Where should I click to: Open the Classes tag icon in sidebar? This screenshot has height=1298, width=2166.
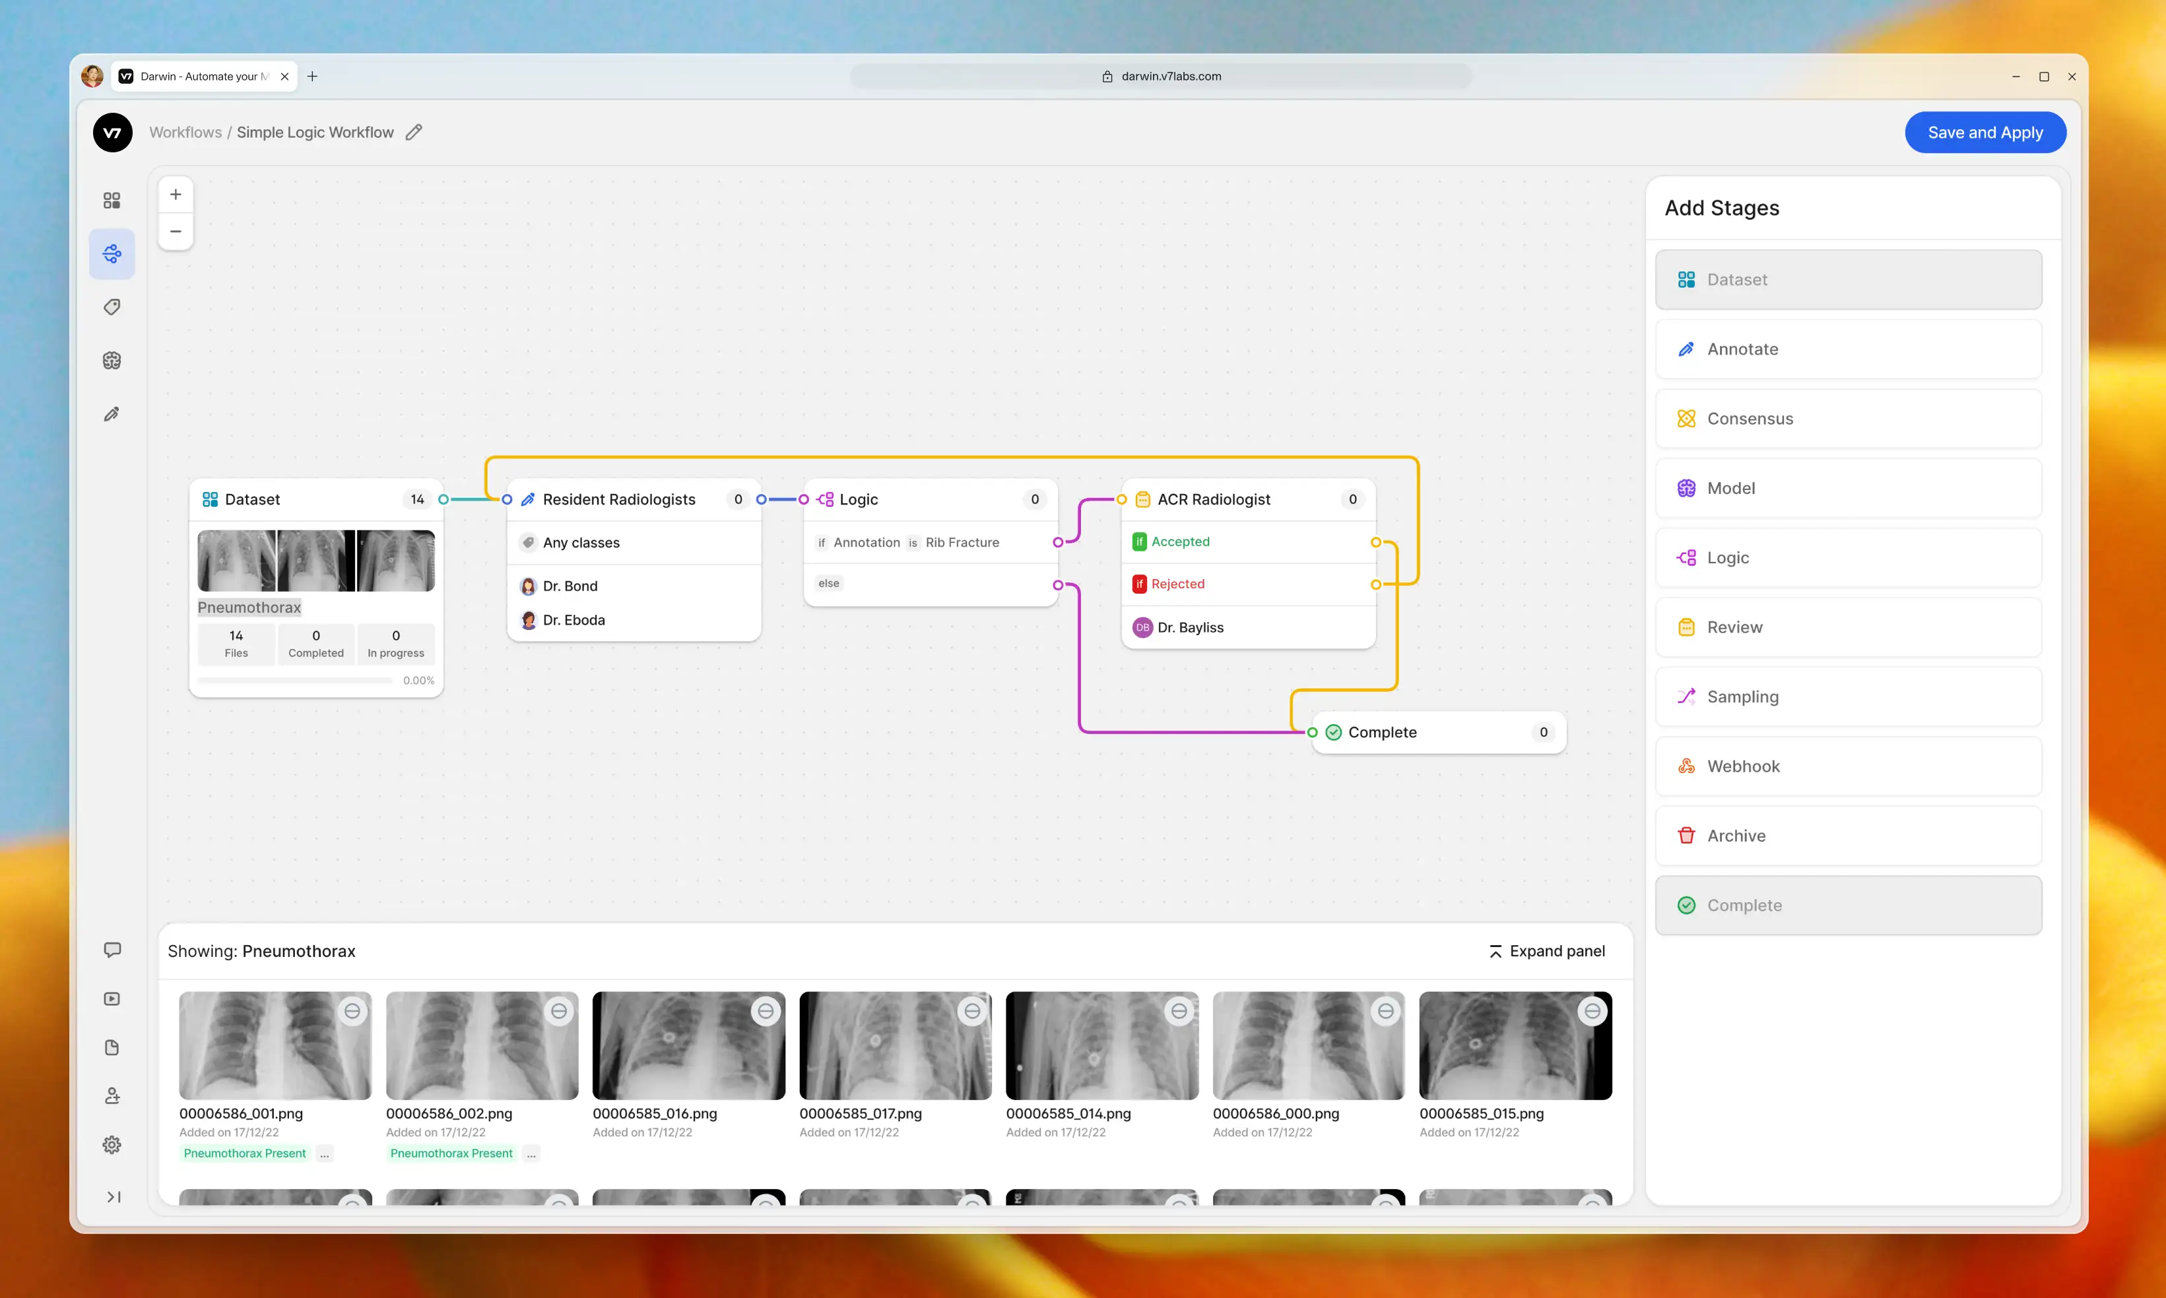pos(112,307)
